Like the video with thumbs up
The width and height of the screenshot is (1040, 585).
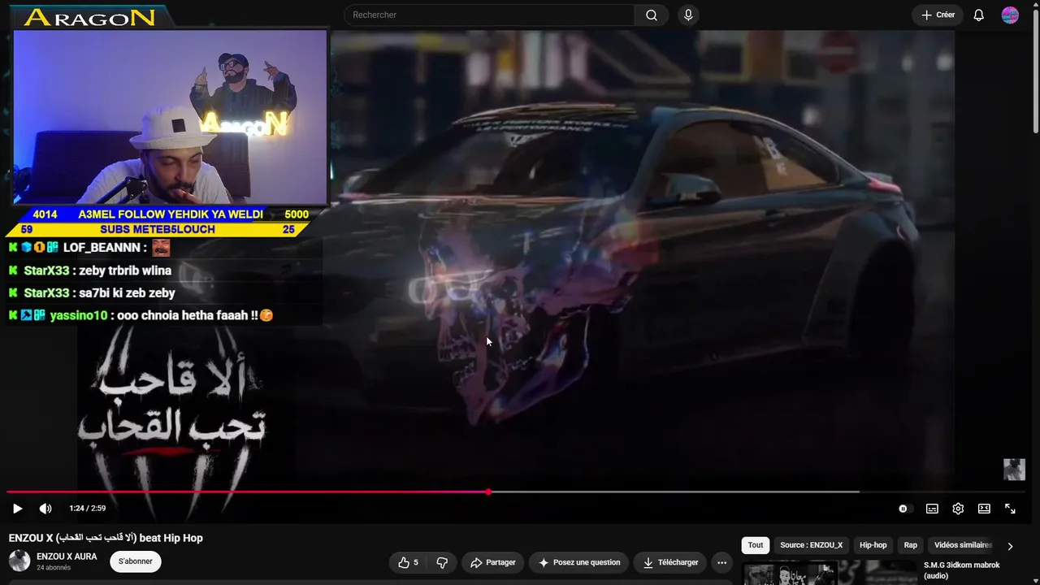[409, 562]
